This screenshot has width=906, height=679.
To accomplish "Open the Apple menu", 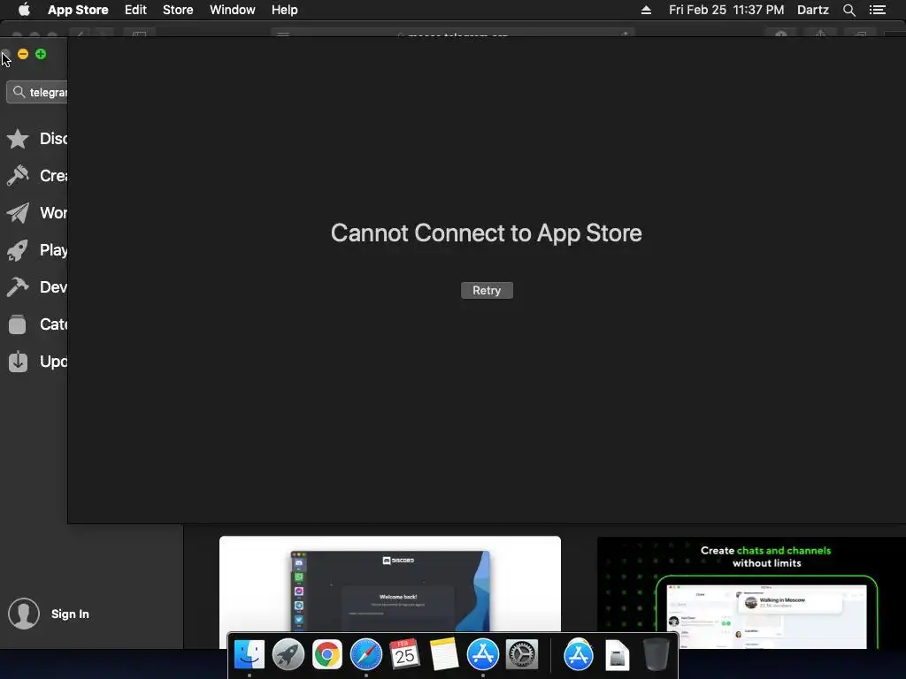I will [24, 10].
